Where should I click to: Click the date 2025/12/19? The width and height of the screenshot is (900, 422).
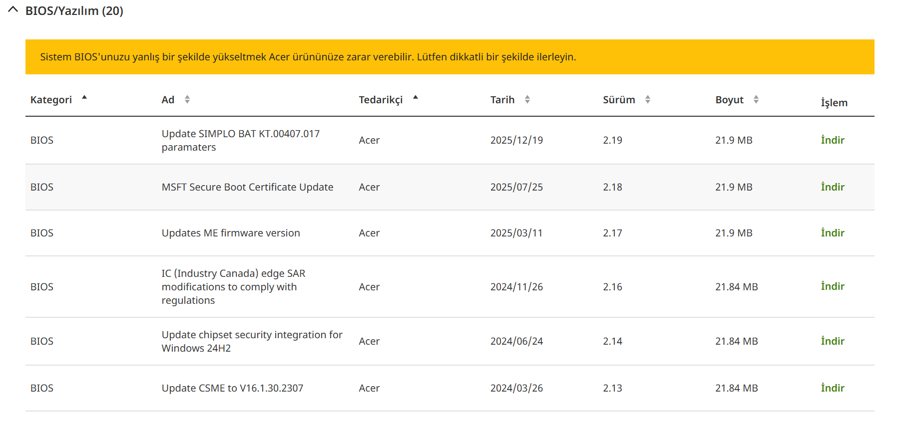tap(516, 140)
